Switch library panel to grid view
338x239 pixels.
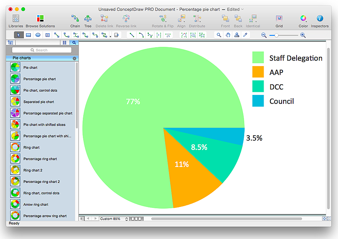pos(65,43)
